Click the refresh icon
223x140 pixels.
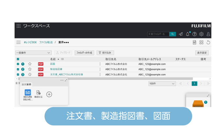pyautogui.click(x=208, y=42)
